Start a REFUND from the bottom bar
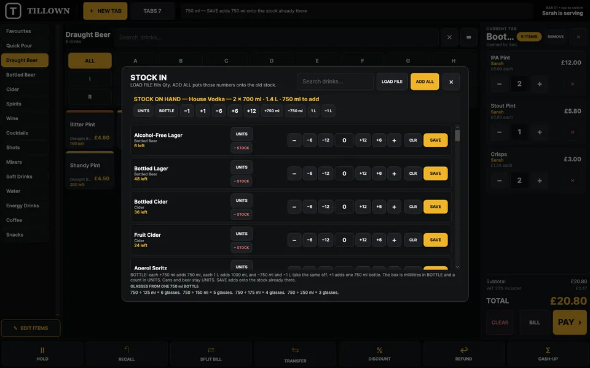590x368 pixels. [463, 354]
